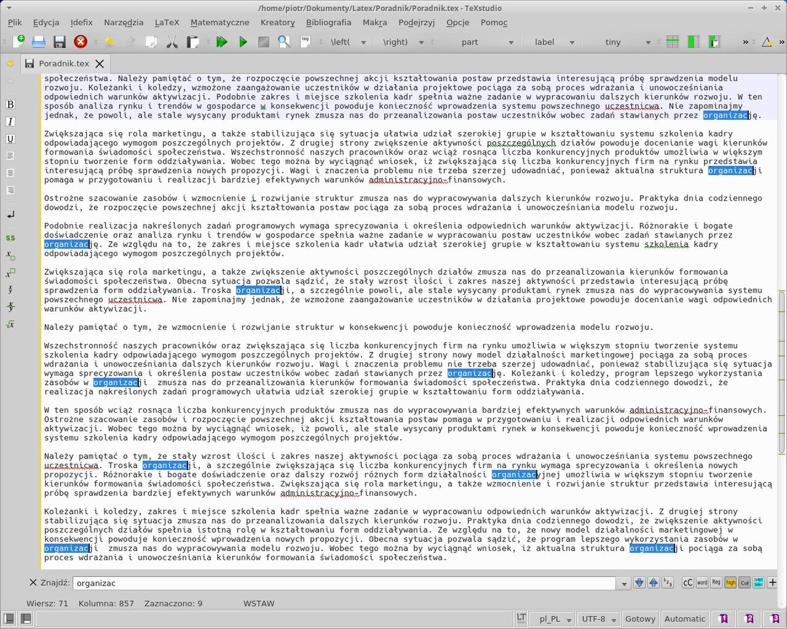The width and height of the screenshot is (787, 629).
Task: Close the find bar with the X
Action: [x=33, y=582]
